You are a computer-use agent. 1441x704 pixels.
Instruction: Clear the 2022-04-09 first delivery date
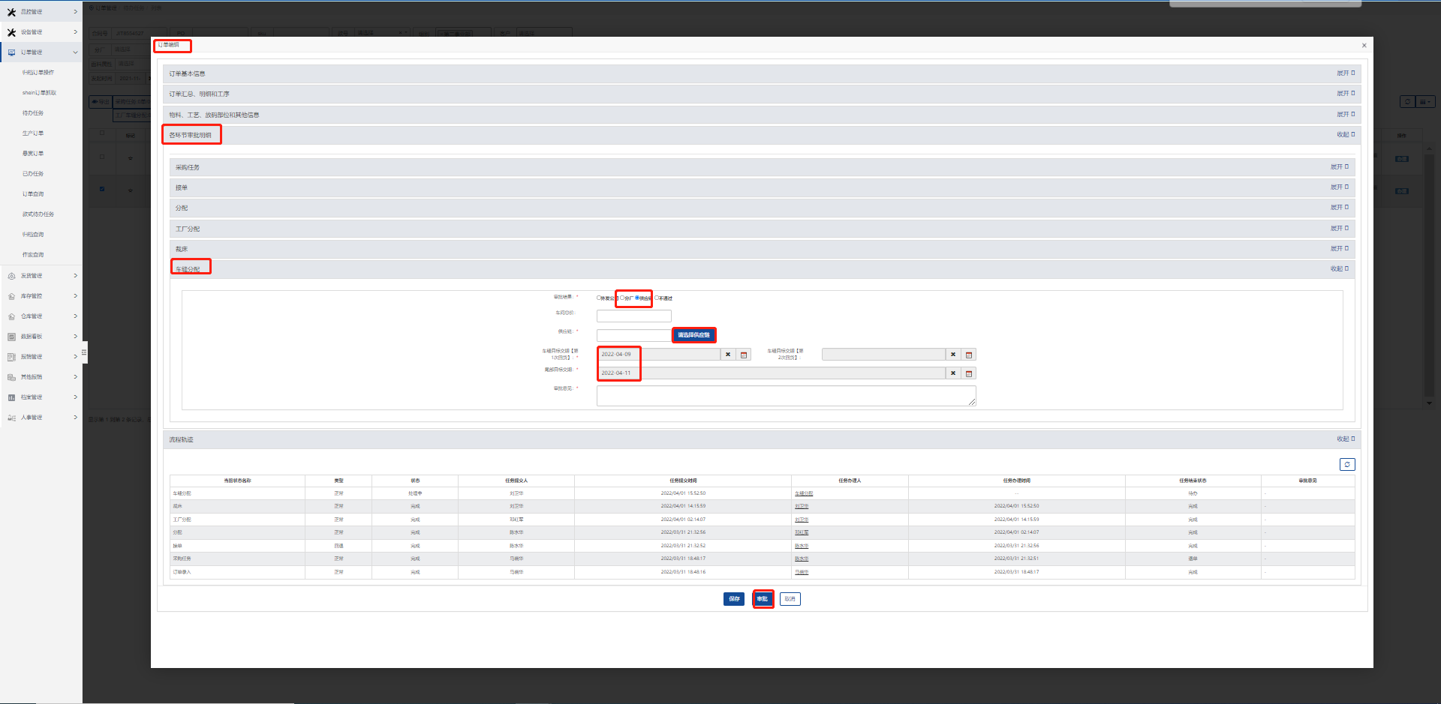point(728,355)
